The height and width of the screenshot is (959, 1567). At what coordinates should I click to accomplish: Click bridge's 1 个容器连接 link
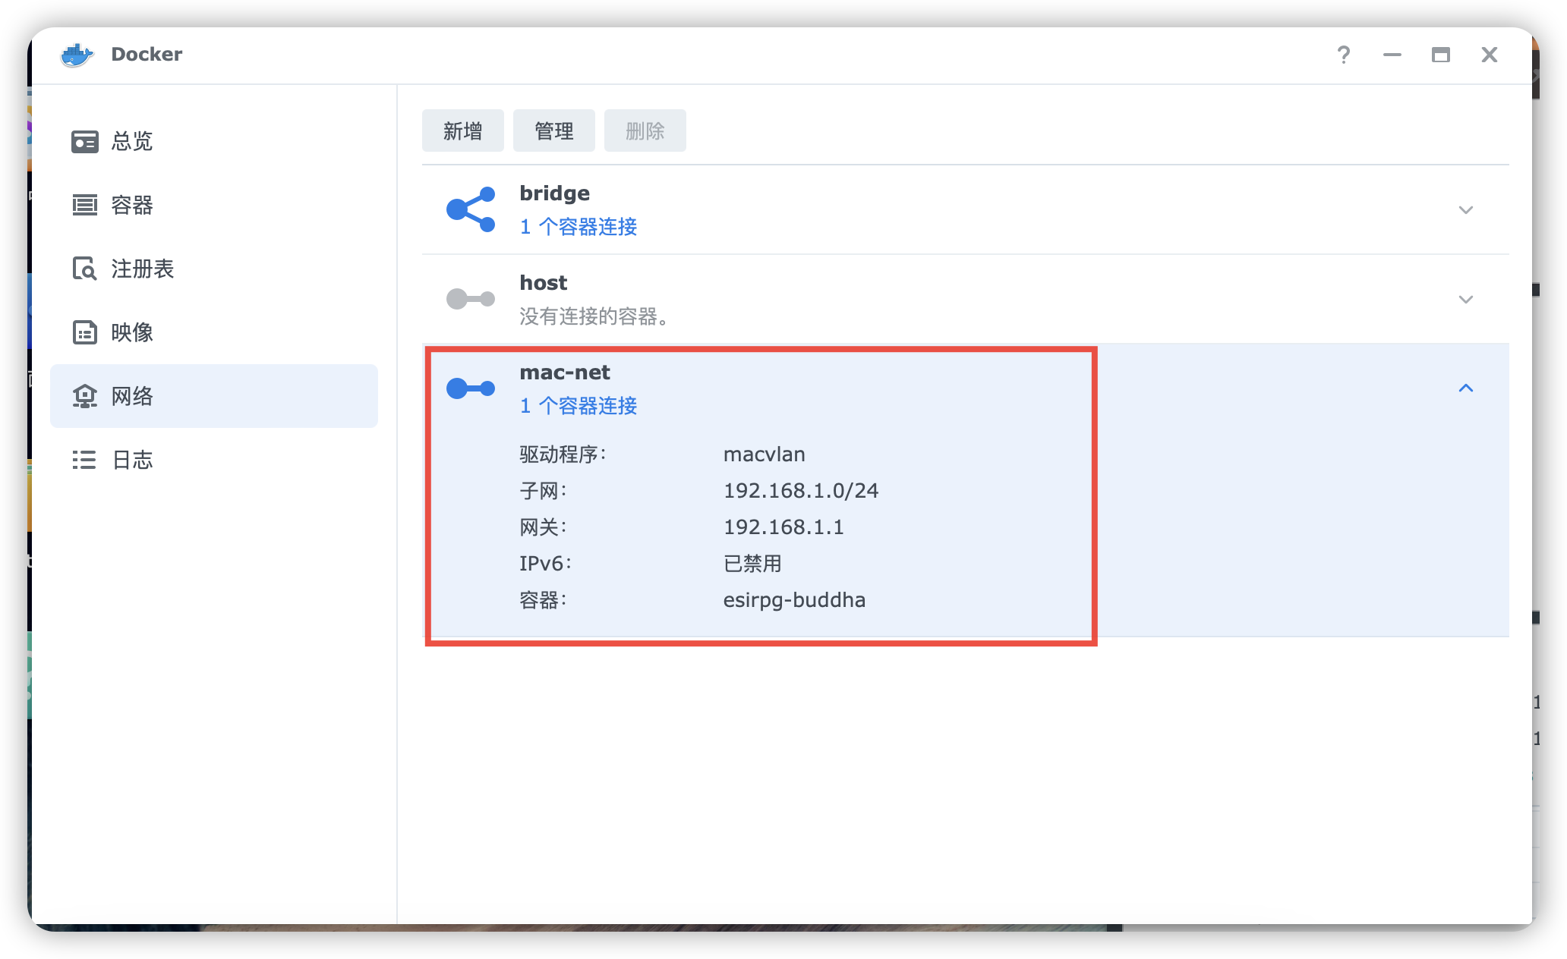579,227
